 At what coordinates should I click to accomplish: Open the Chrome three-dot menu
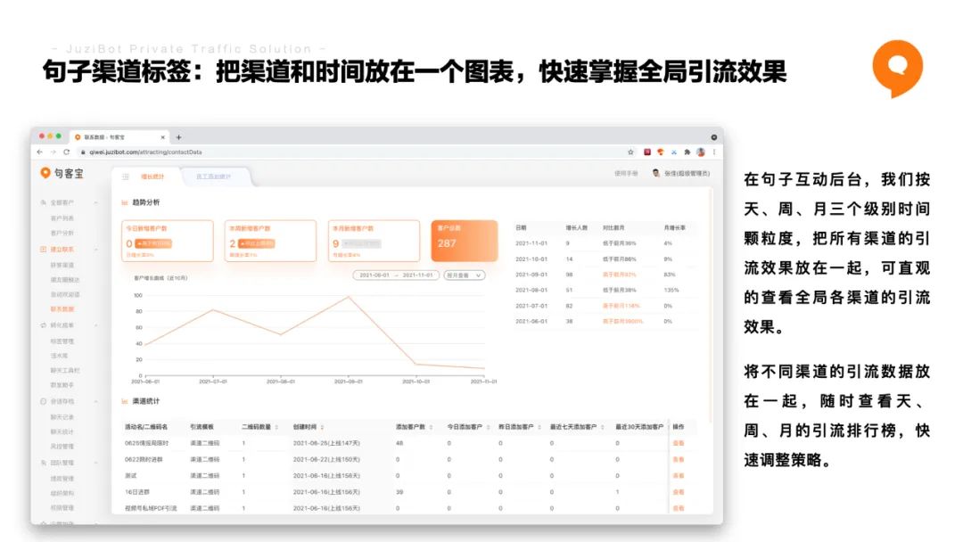tap(713, 152)
